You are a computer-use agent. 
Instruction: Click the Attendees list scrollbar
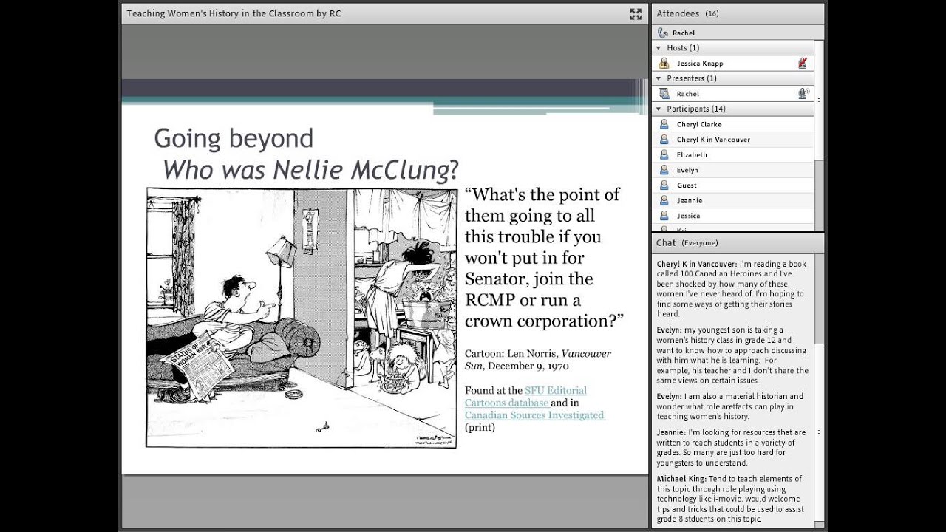[818, 135]
